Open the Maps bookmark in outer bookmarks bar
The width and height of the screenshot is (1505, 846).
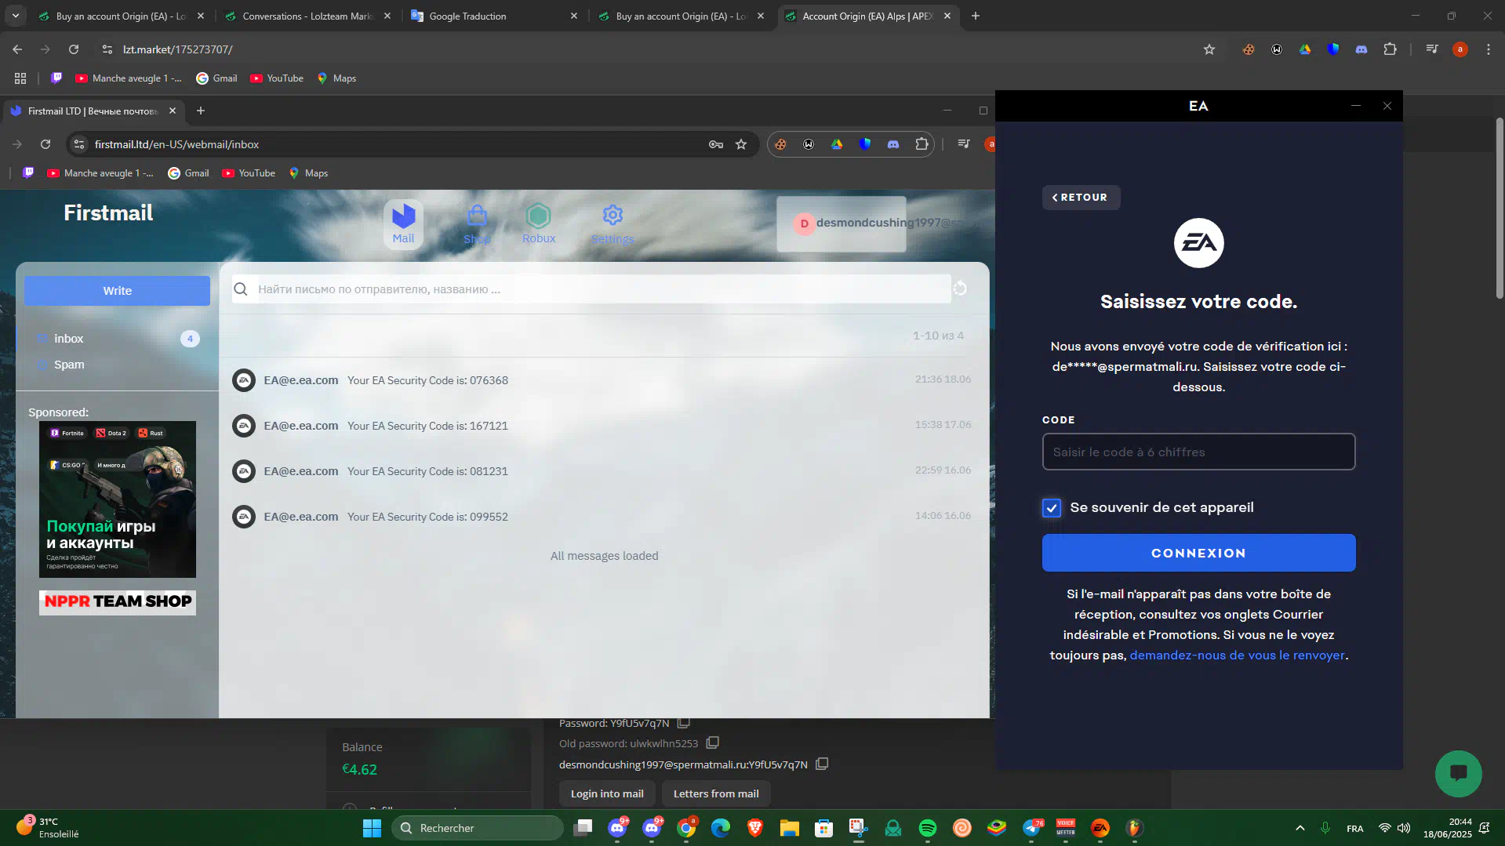(x=336, y=78)
